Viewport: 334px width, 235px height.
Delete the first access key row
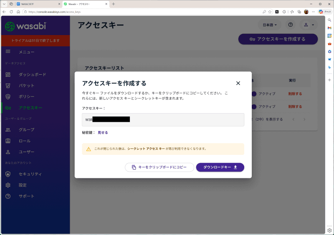click(295, 94)
